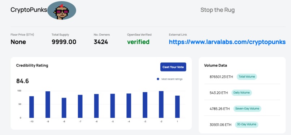Click the Cast Your Vote button

[173, 67]
